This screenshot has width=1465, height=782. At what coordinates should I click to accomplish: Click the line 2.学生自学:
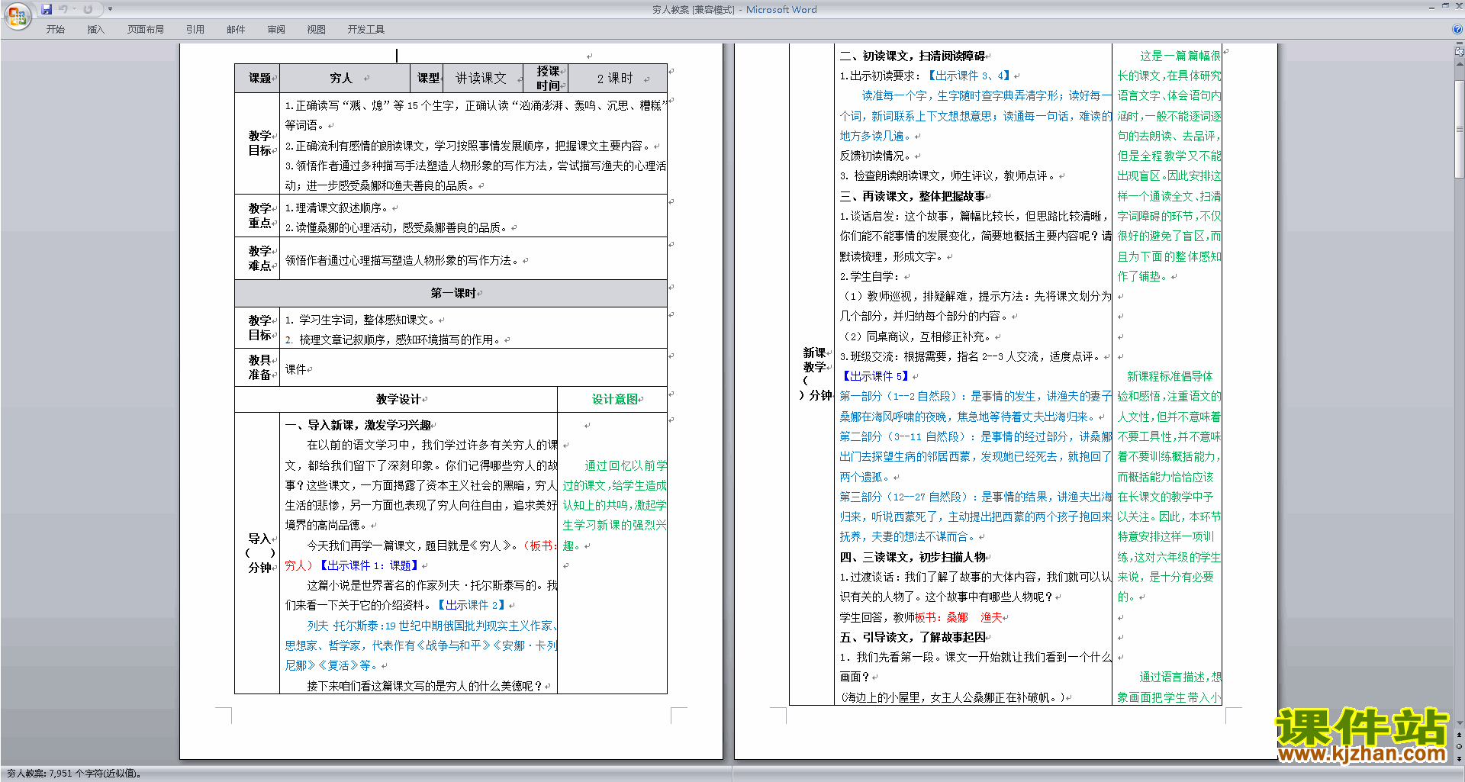pos(869,276)
